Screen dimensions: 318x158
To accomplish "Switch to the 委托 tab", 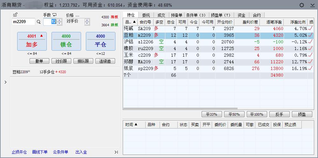I will [146, 15].
